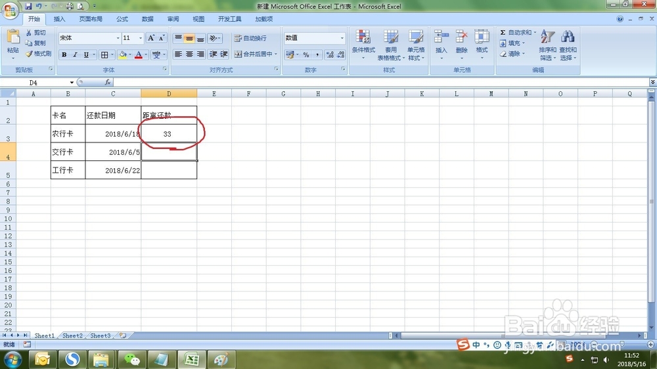This screenshot has height=369, width=657.
Task: Open the Clear (清除) dropdown
Action: point(512,54)
